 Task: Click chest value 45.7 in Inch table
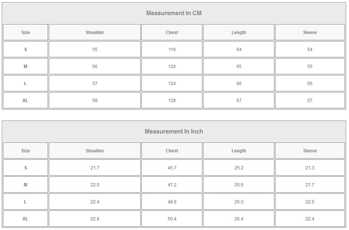click(172, 168)
